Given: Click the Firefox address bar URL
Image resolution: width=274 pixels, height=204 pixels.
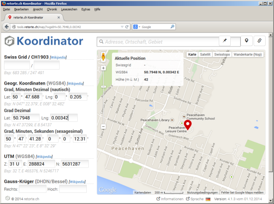Looking at the screenshot, I should pos(49,27).
